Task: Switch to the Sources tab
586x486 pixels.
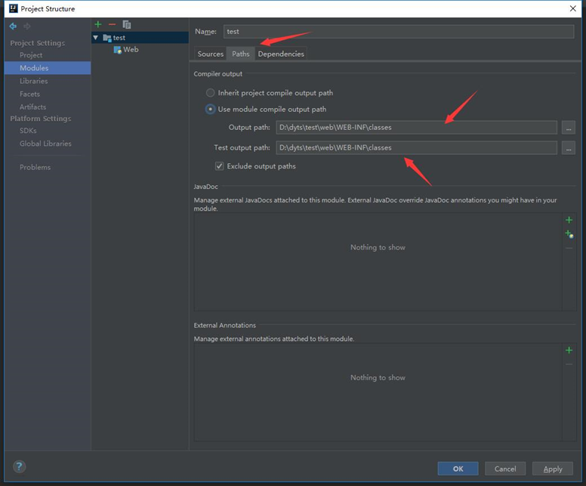Action: click(211, 54)
